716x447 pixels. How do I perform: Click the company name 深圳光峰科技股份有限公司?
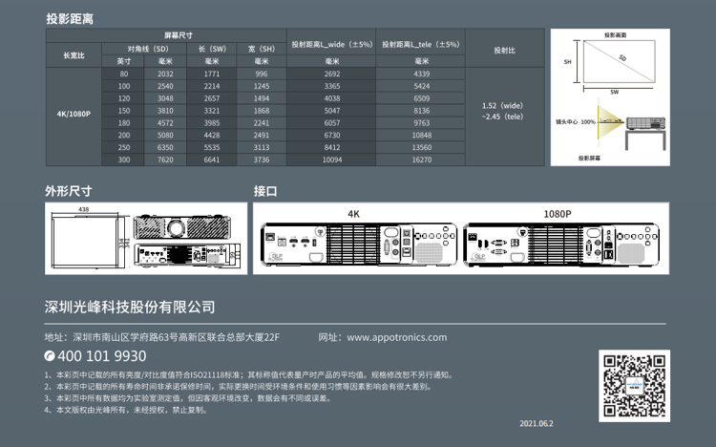click(130, 308)
